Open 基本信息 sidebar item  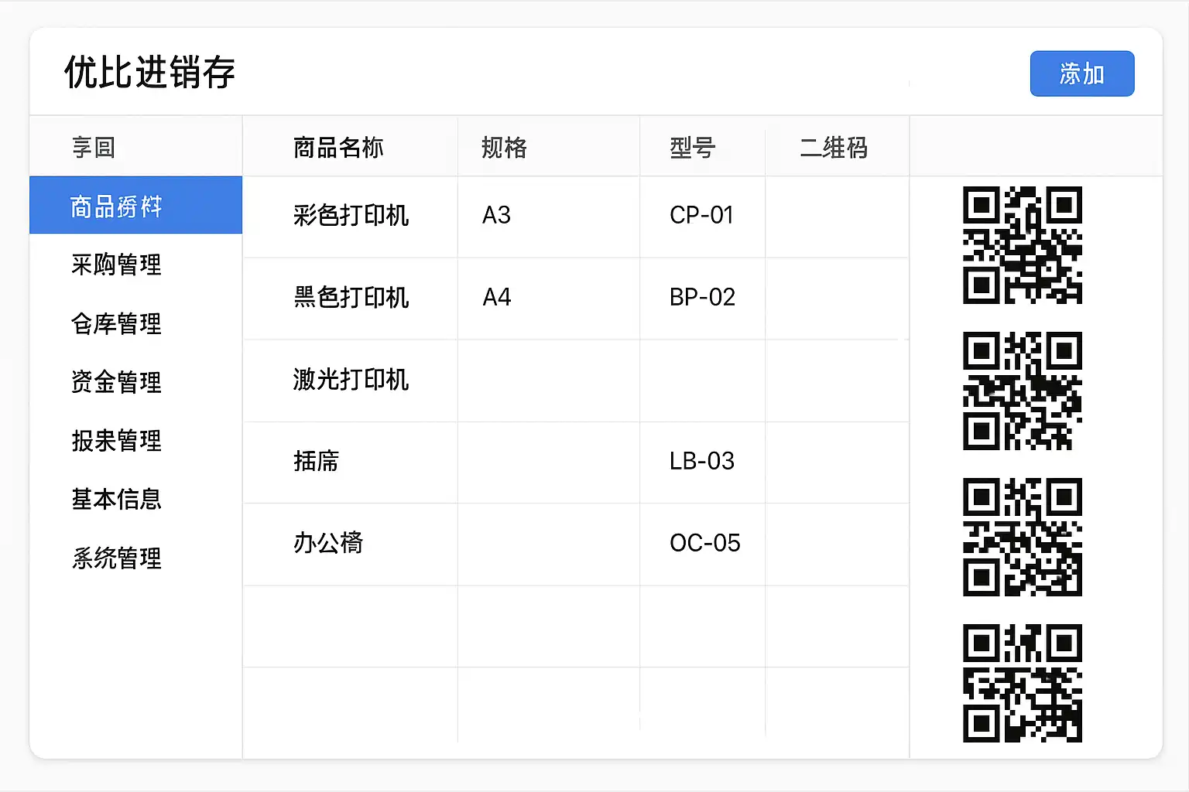[x=117, y=500]
